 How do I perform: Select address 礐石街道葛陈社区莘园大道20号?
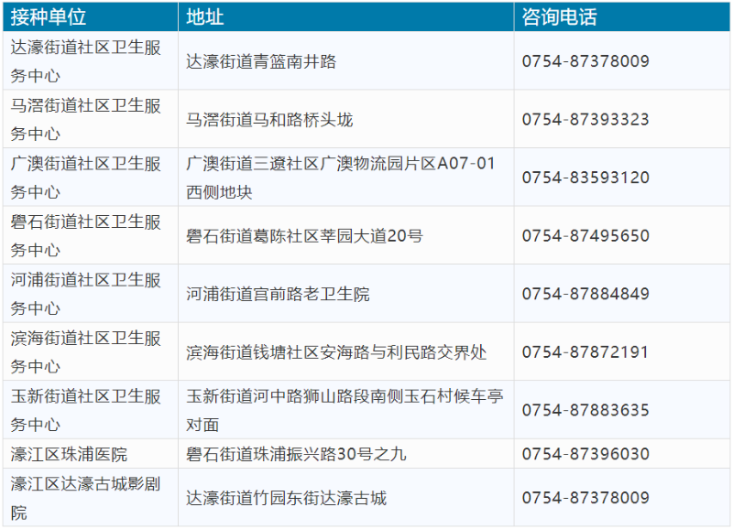pos(304,236)
